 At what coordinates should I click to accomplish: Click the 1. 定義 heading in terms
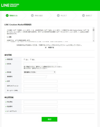[9, 37]
